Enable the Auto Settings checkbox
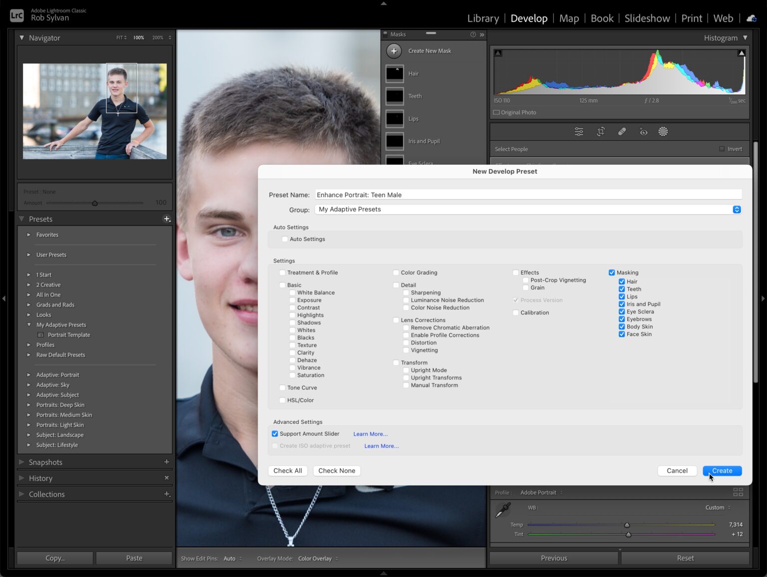Image resolution: width=767 pixels, height=577 pixels. pyautogui.click(x=285, y=239)
